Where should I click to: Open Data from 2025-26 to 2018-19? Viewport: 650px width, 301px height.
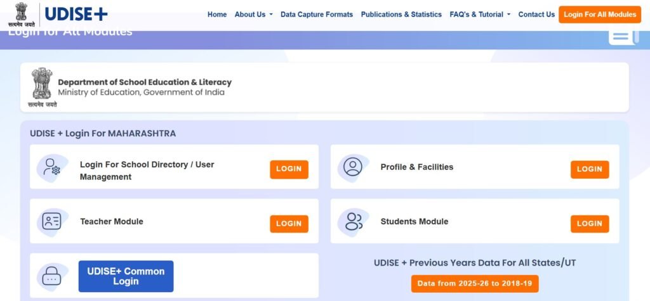click(x=475, y=284)
